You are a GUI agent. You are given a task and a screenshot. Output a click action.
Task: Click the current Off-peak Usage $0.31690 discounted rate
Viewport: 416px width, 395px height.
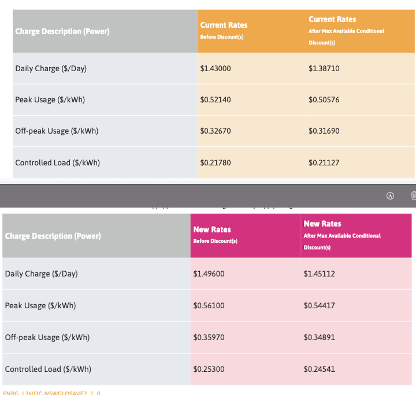(x=324, y=131)
